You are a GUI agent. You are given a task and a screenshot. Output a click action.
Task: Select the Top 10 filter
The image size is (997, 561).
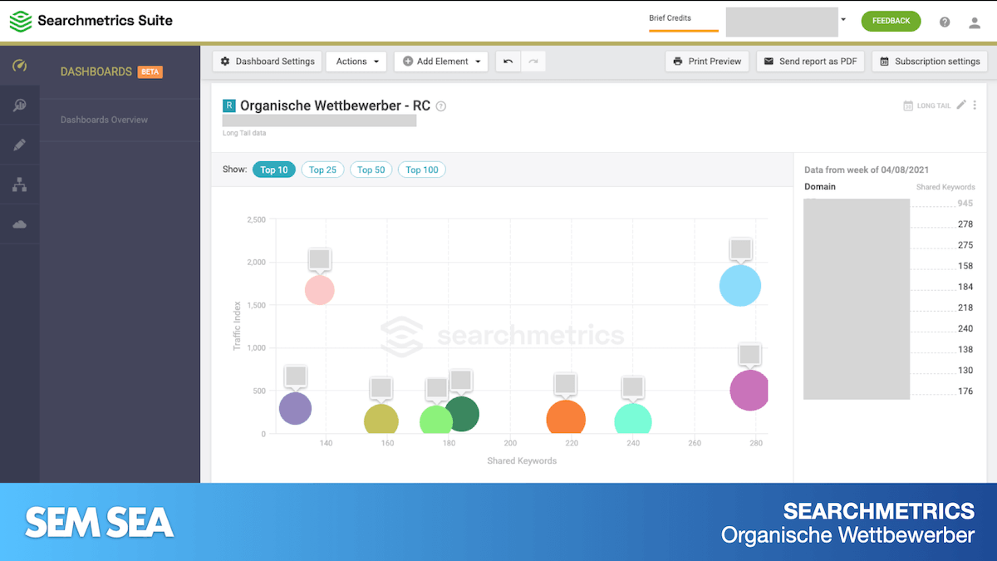(273, 170)
